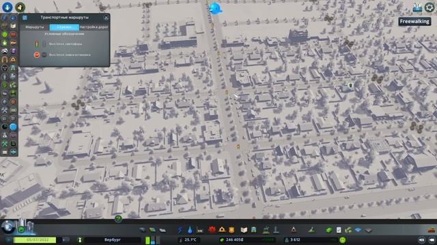The height and width of the screenshot is (245, 437).
Task: Click the rightmost camera view button
Action: (x=432, y=240)
